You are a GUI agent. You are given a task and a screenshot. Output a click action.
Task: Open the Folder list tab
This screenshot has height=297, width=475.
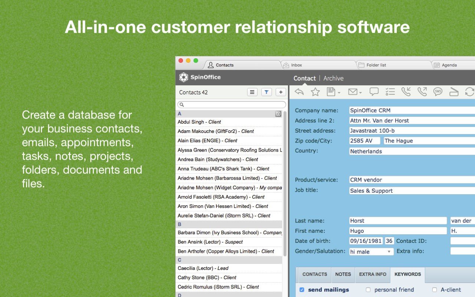394,65
